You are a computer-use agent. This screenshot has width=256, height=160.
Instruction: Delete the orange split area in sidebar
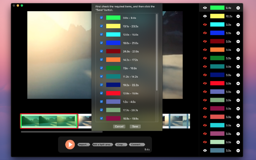tap(238, 50)
